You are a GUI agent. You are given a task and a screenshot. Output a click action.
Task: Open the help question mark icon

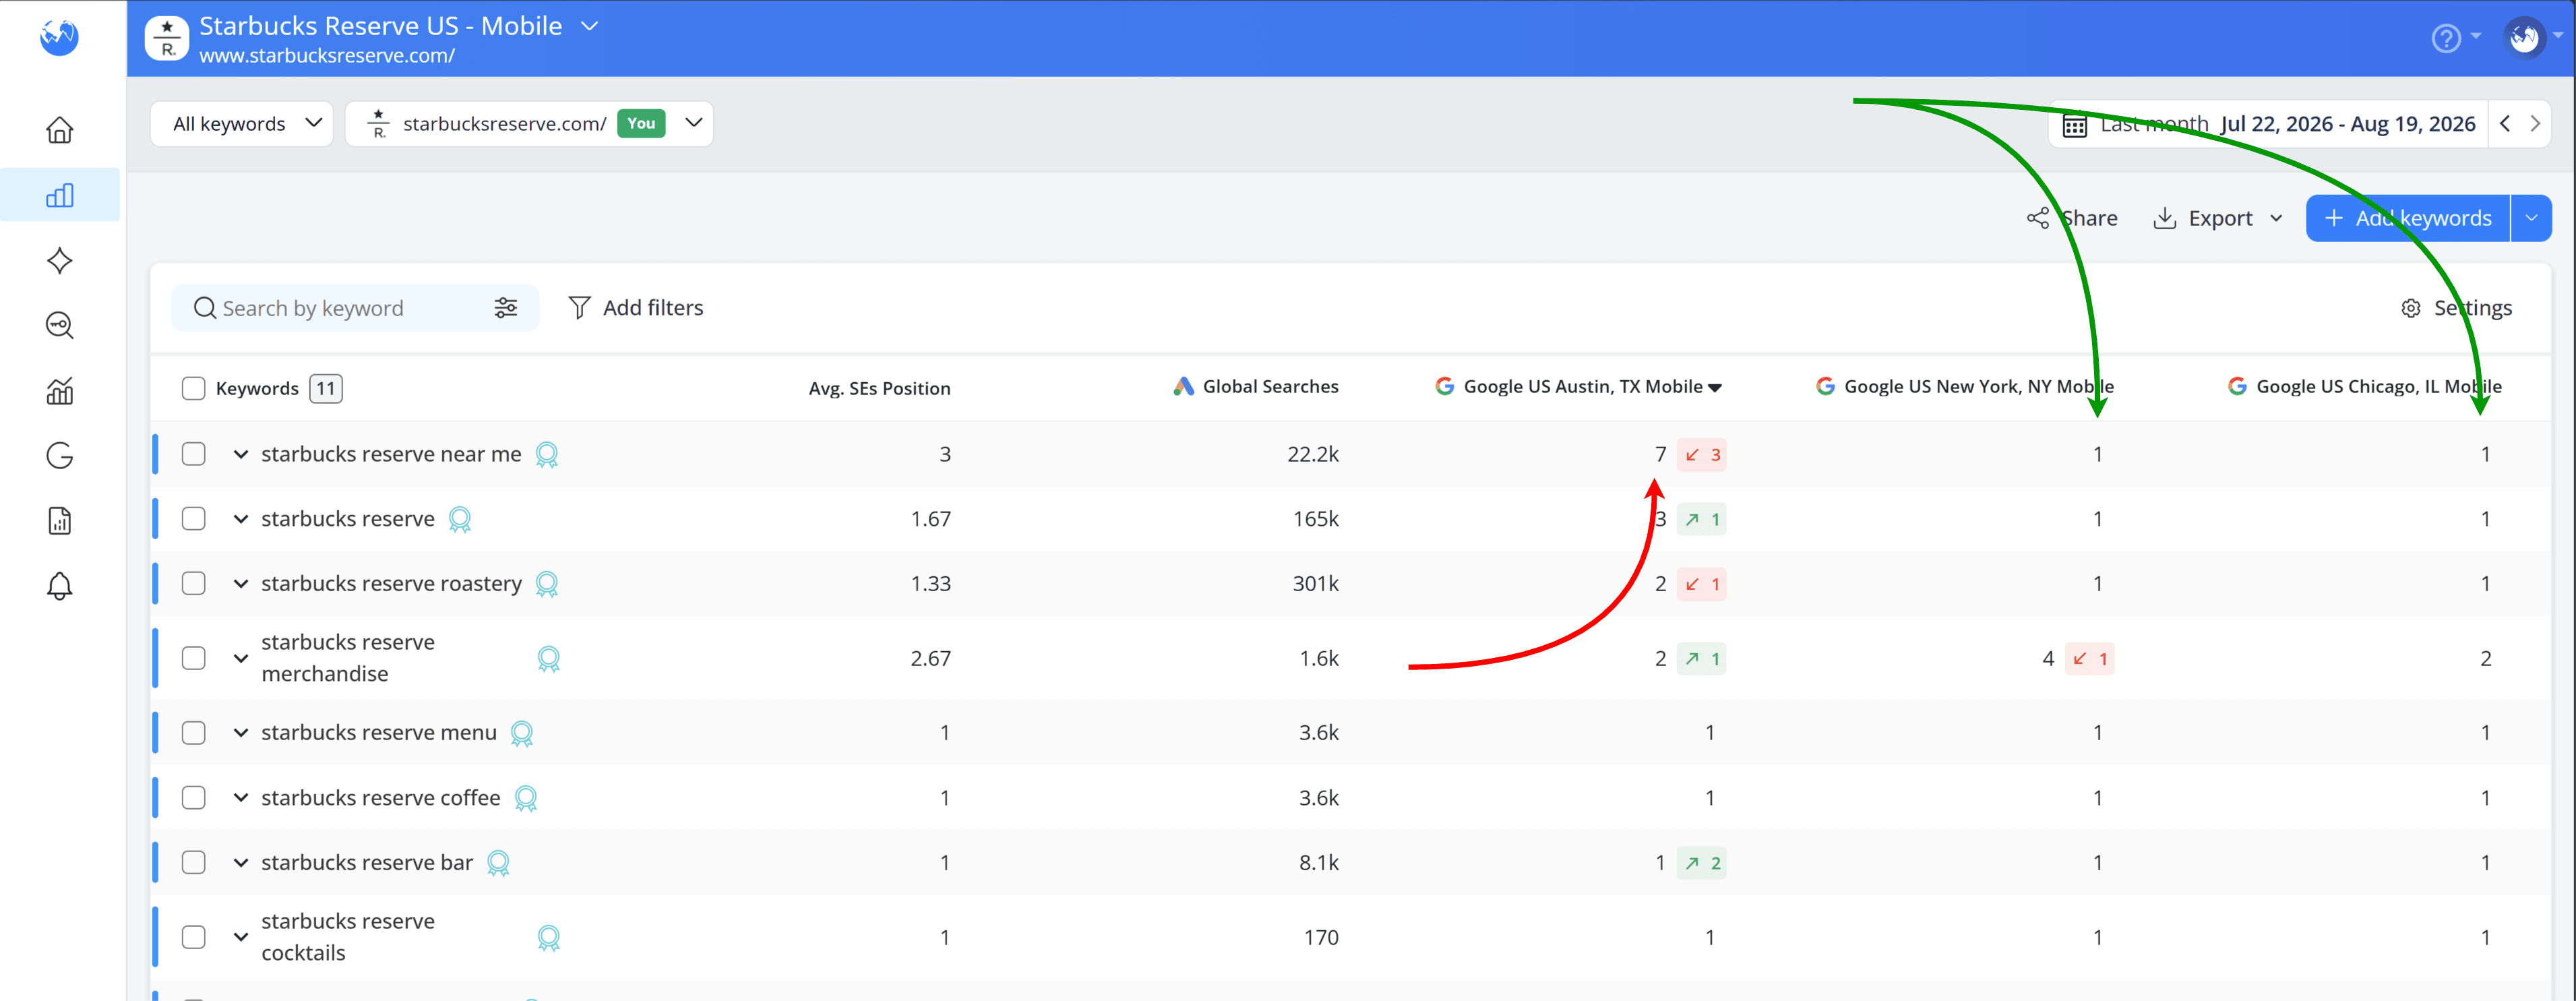(x=2445, y=38)
